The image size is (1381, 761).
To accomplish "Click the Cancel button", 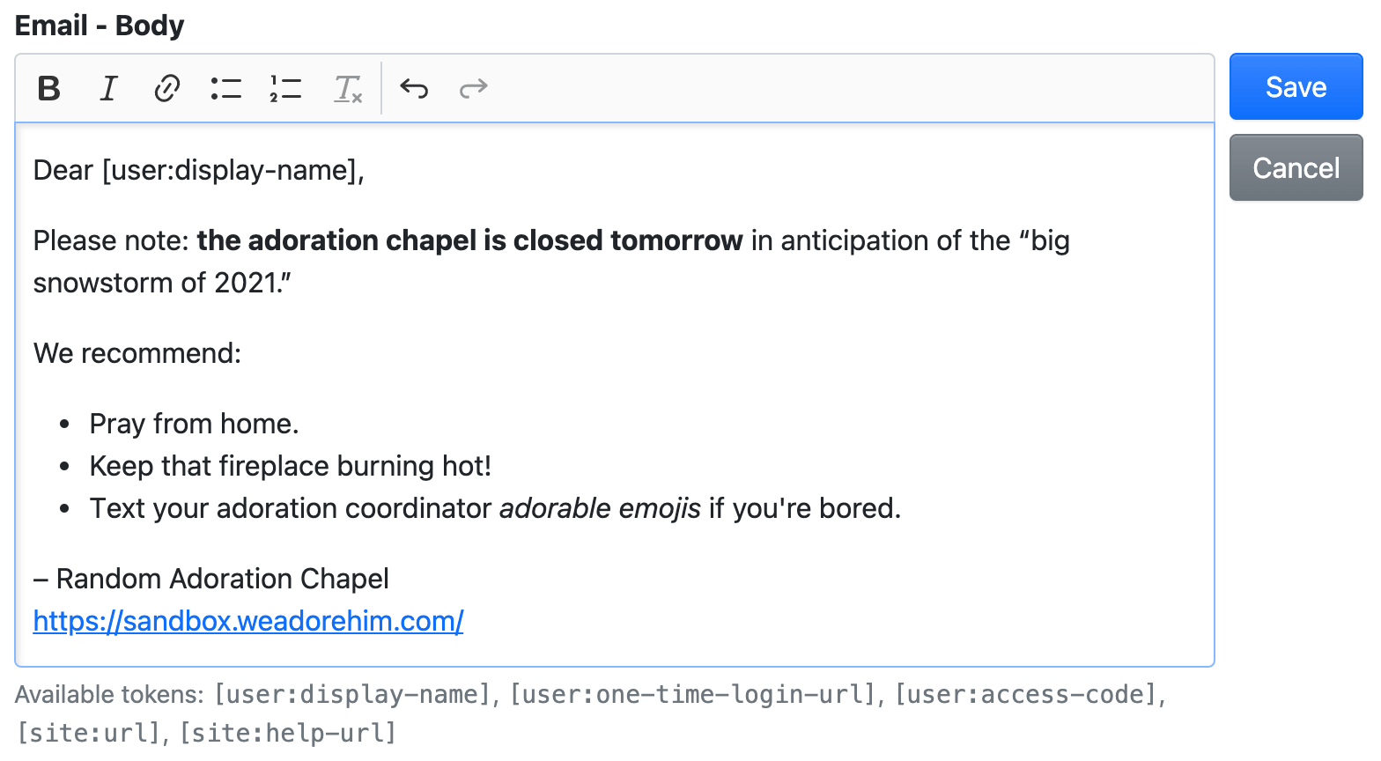I will point(1296,167).
